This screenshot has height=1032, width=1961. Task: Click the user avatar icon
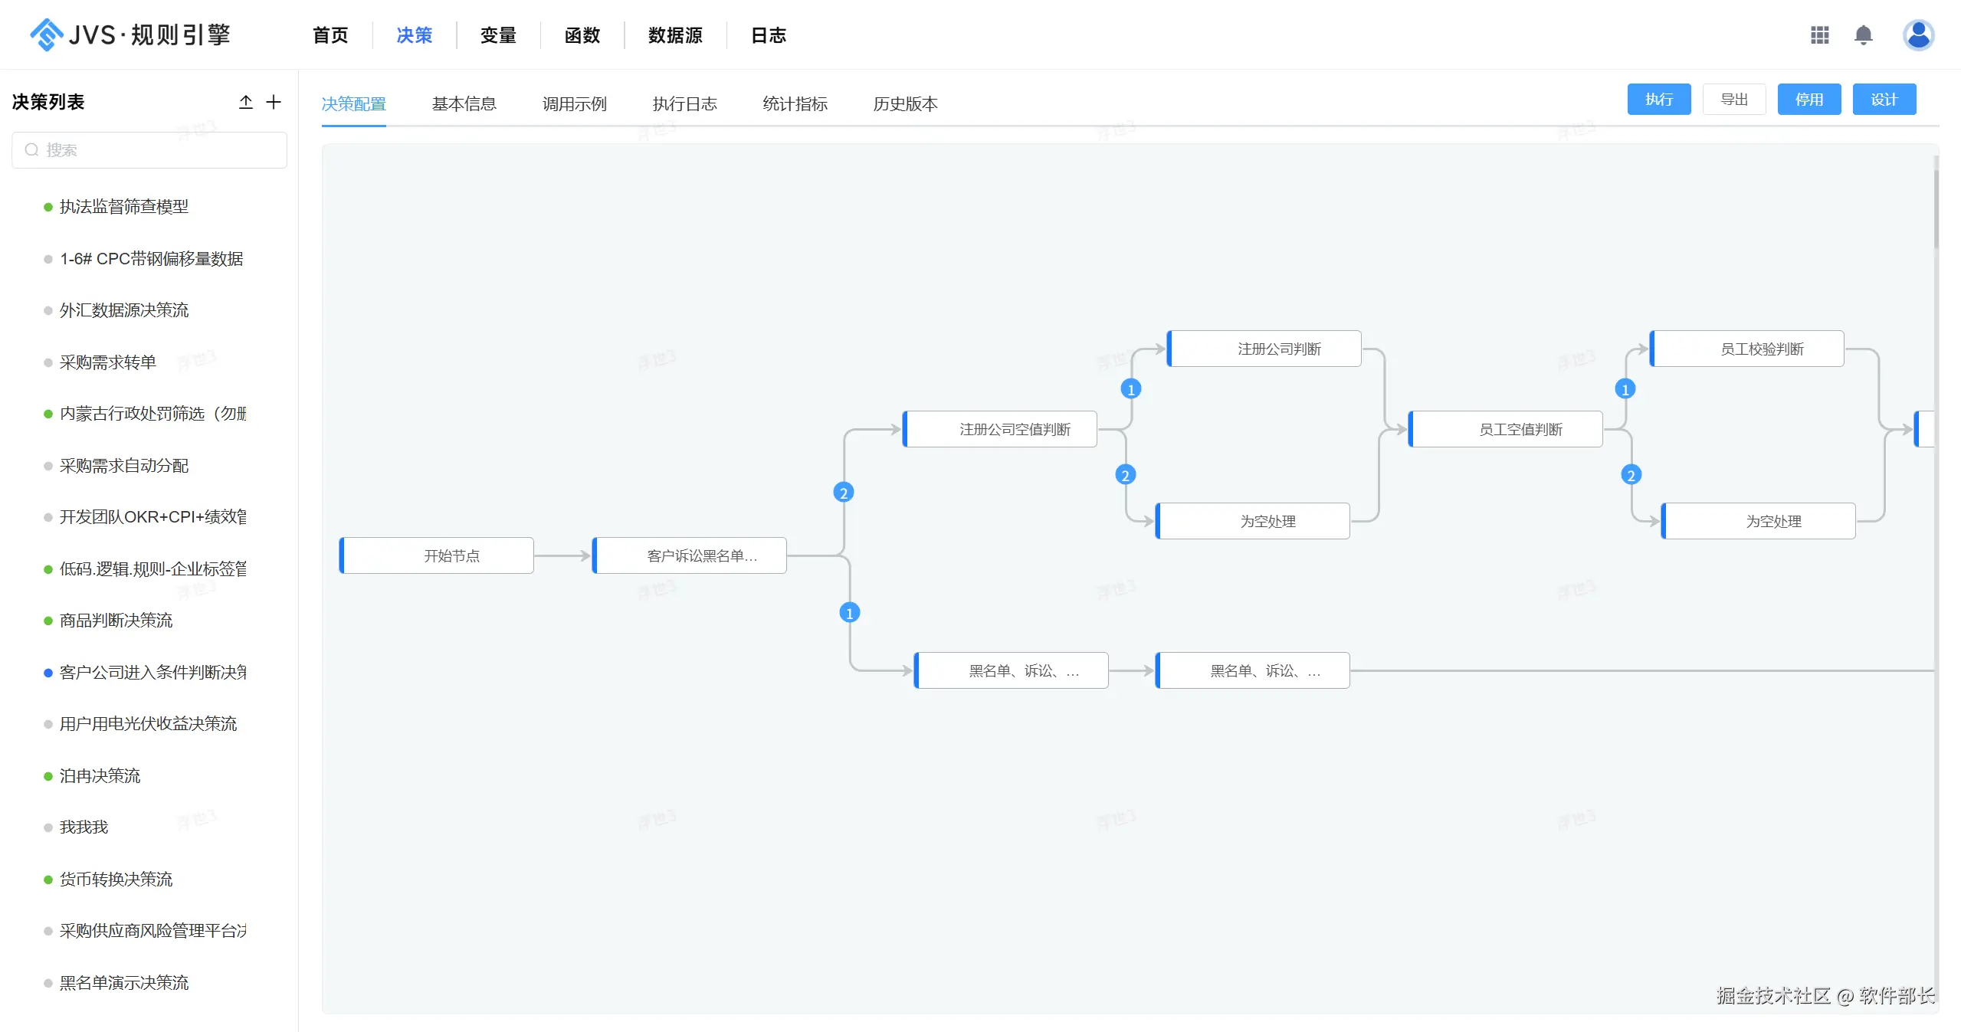pyautogui.click(x=1918, y=35)
